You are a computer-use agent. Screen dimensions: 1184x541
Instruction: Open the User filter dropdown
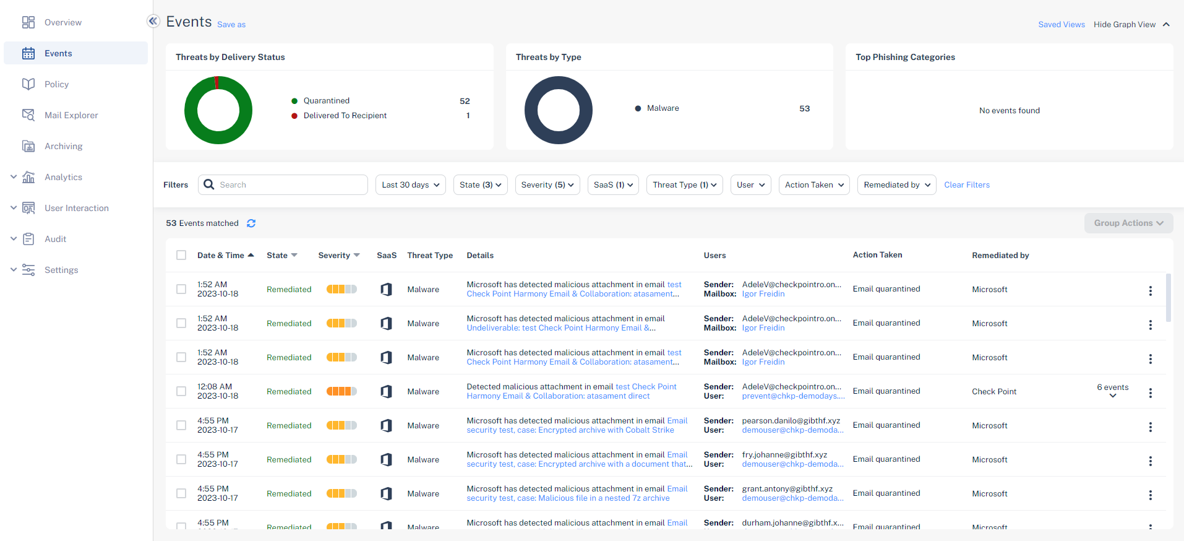point(751,184)
